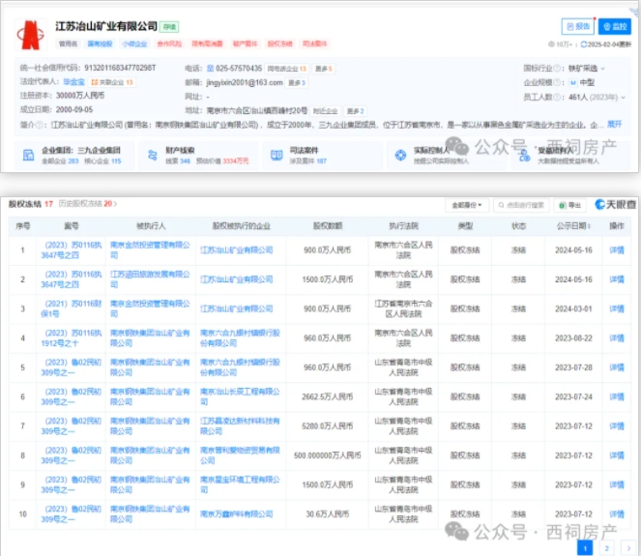This screenshot has height=556, width=641.
Task: Open the 司法案件 card icon
Action: pos(274,155)
